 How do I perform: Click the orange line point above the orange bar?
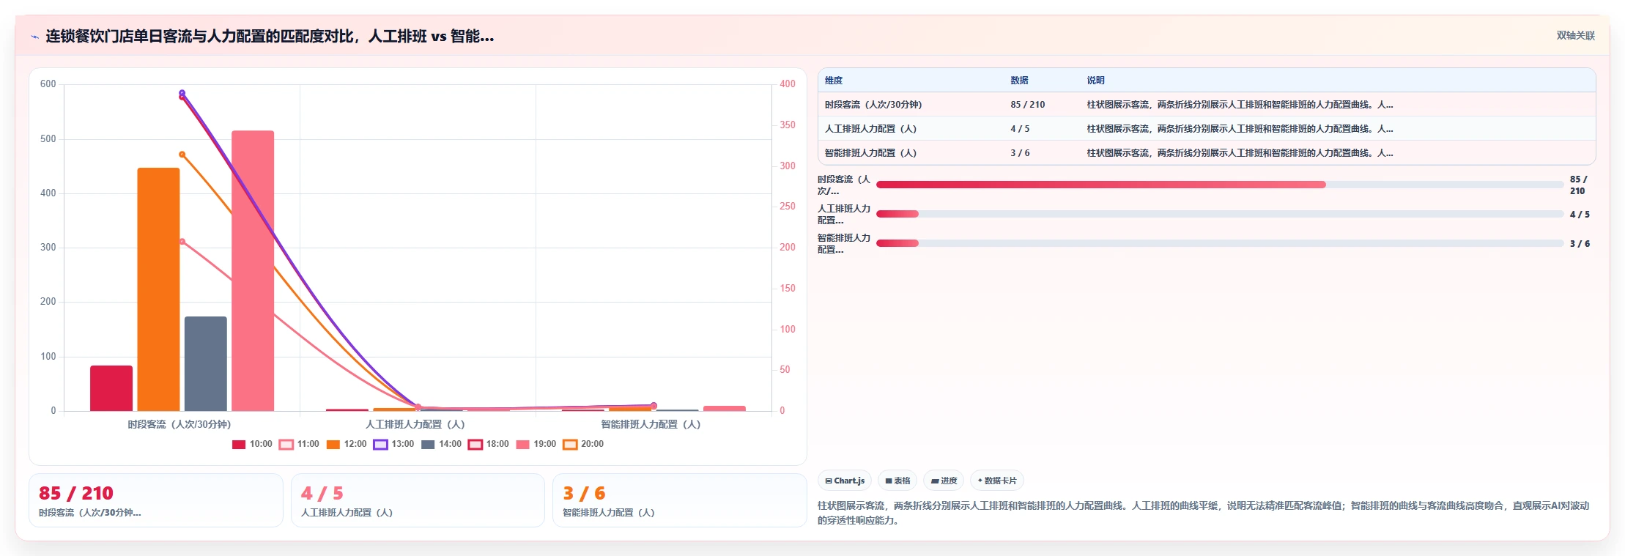[x=182, y=155]
